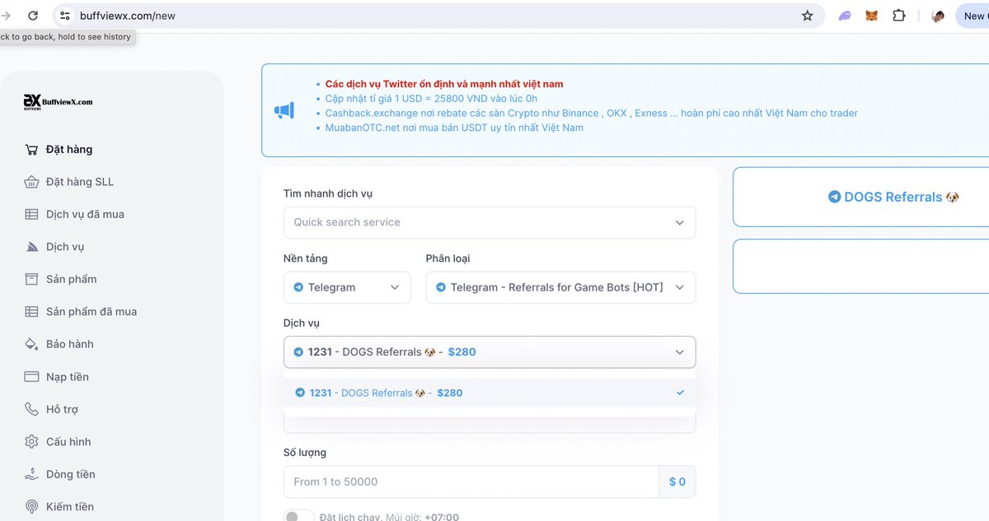Screen dimensions: 989x521
Task: Select 1231 - DOGS Referrals option in list
Action: tap(490, 393)
